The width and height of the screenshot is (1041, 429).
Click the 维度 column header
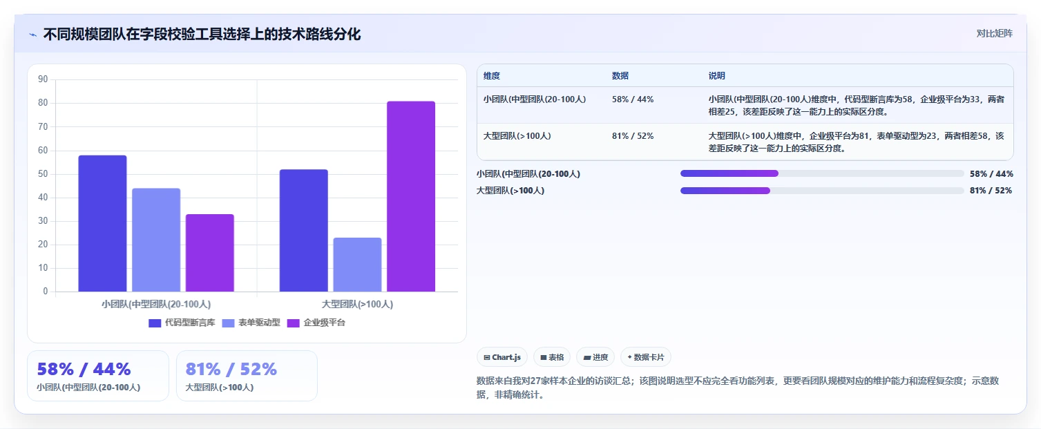[x=492, y=75]
